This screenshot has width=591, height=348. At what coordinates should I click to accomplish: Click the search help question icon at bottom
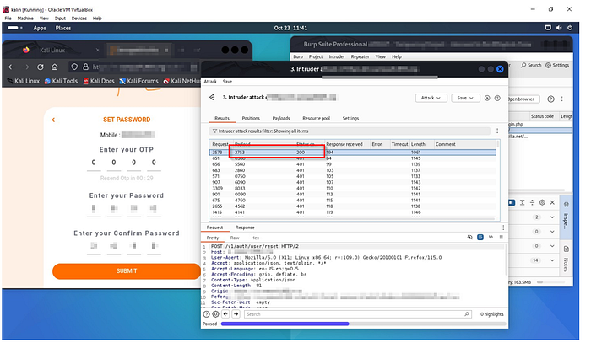coord(206,314)
